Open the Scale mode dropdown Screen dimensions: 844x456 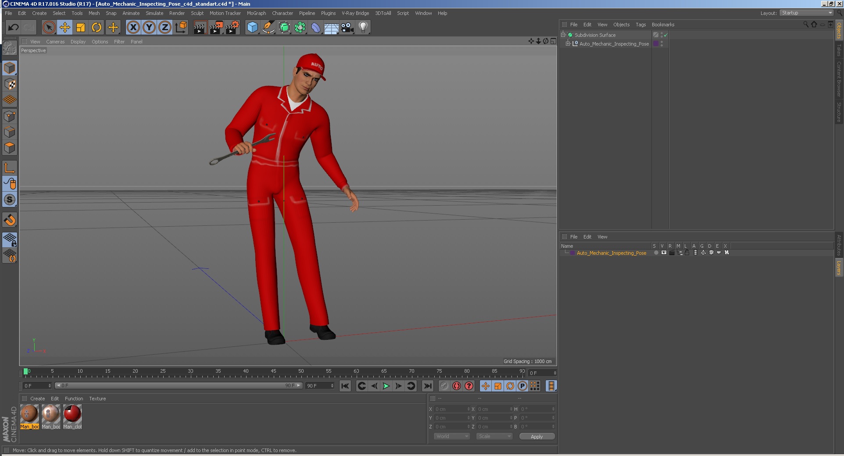click(x=494, y=436)
